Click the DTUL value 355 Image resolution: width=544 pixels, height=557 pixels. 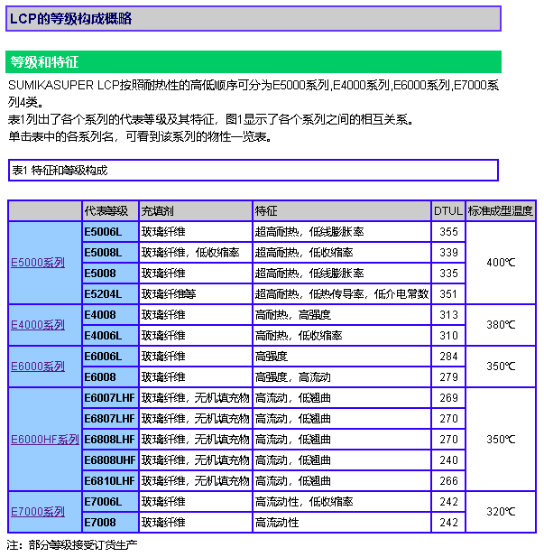coord(448,232)
